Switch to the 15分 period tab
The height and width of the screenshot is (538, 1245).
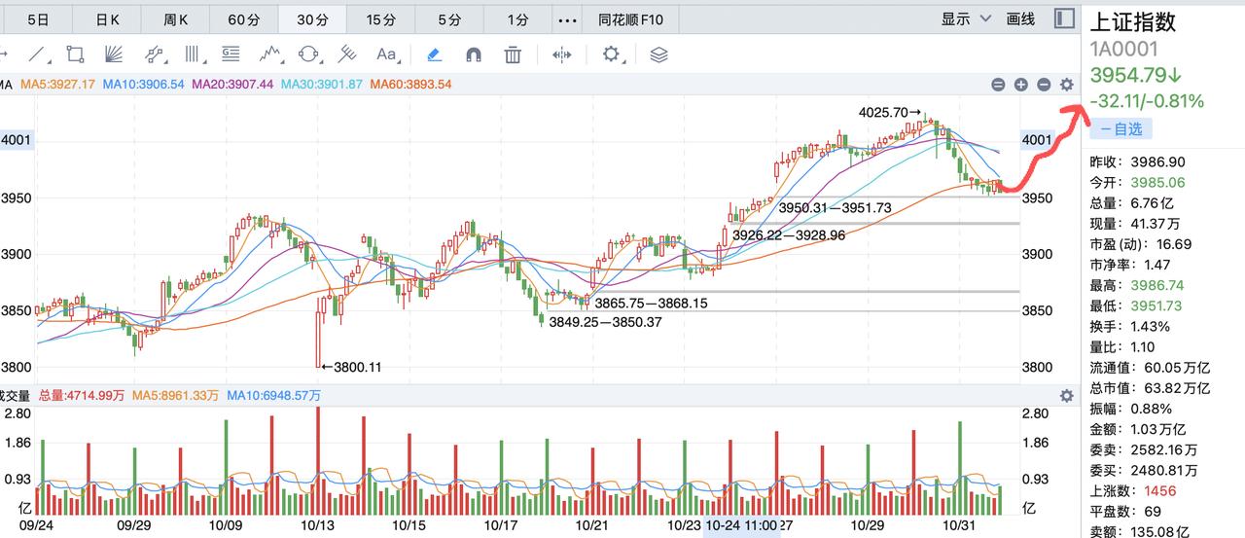coord(381,18)
